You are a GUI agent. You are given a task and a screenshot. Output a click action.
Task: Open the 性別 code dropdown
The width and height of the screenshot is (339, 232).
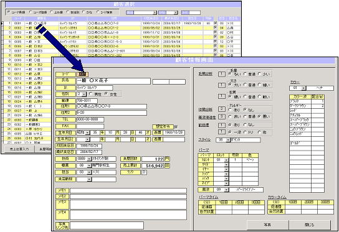point(84,95)
